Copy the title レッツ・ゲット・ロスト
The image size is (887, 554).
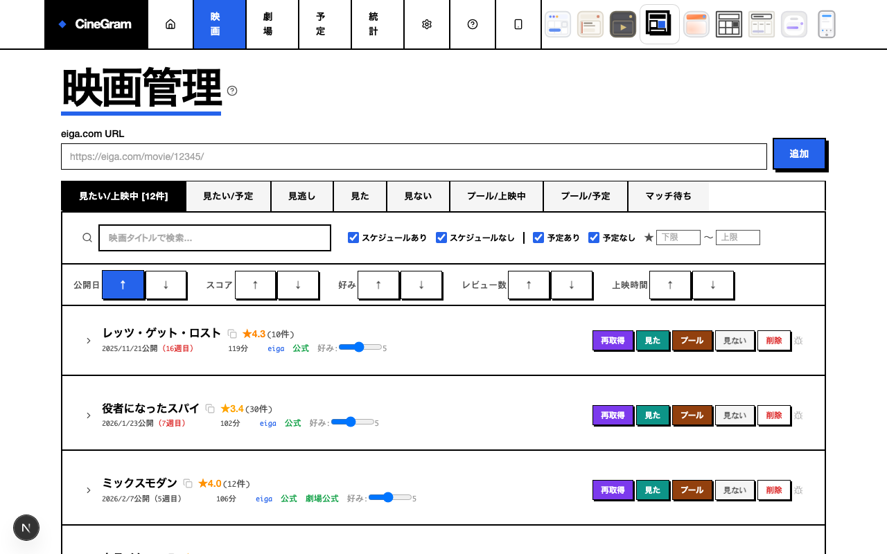(x=232, y=334)
